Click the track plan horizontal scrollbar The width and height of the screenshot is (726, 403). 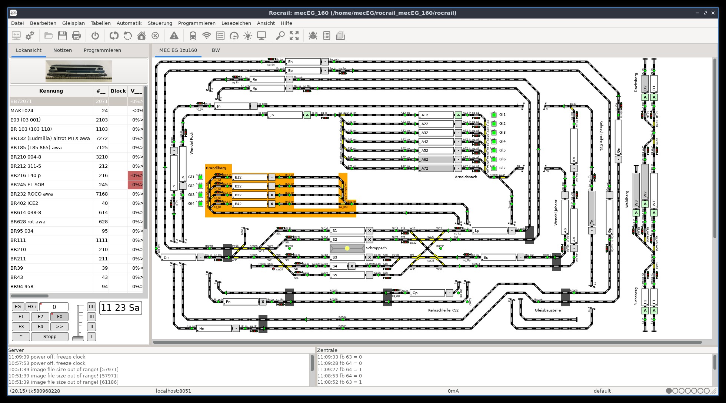(x=427, y=342)
